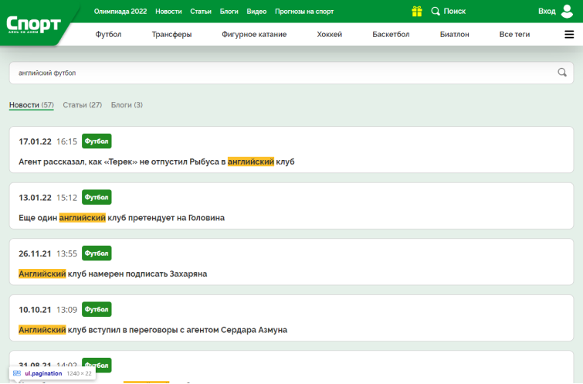Switch to the Блоги (3) tab
This screenshot has height=384, width=583.
[x=127, y=105]
